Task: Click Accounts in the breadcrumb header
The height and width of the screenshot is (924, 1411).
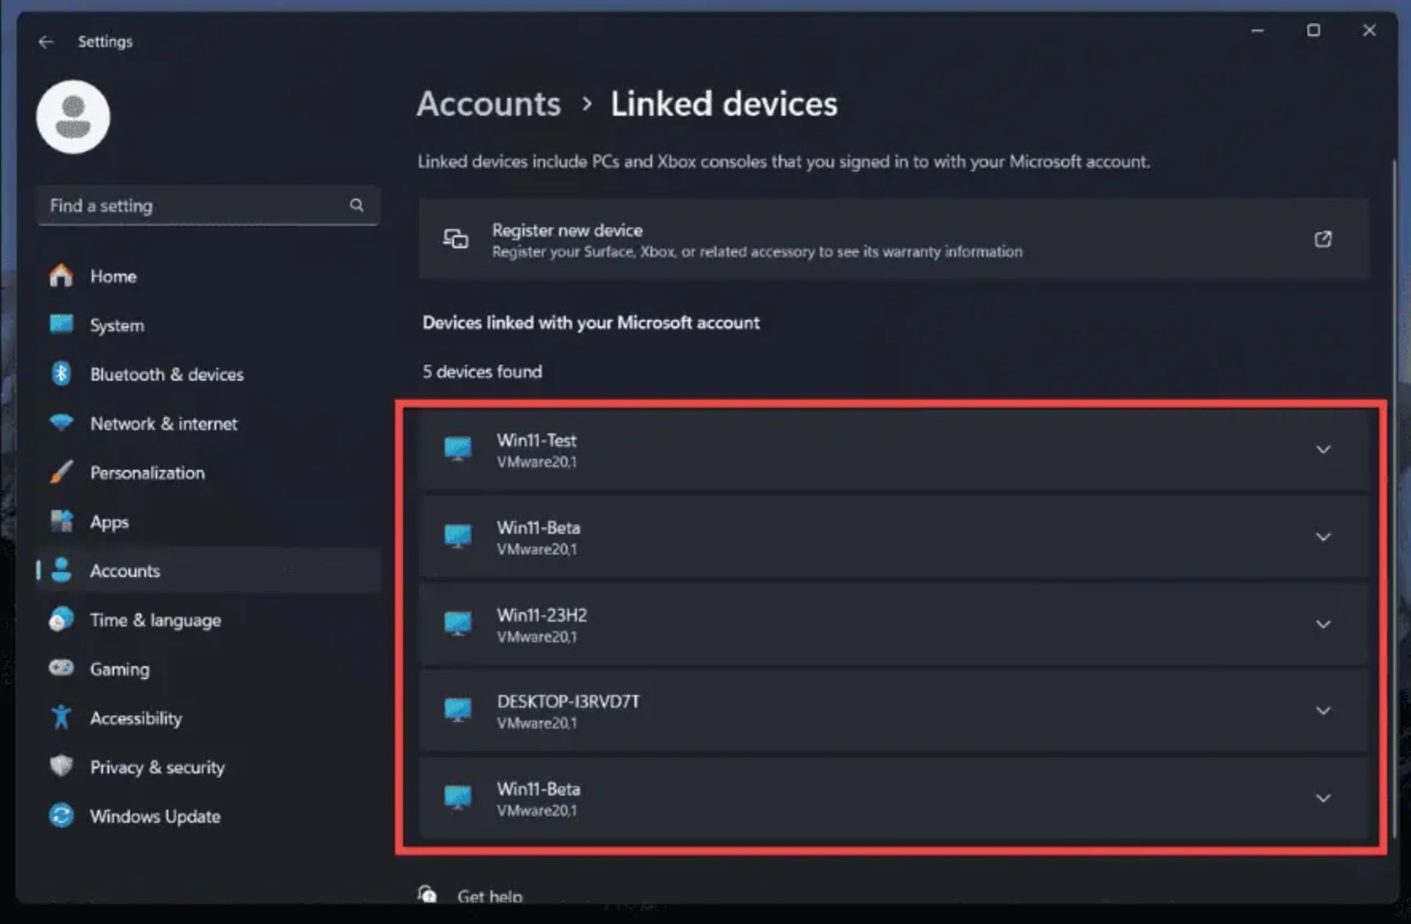Action: 488,103
